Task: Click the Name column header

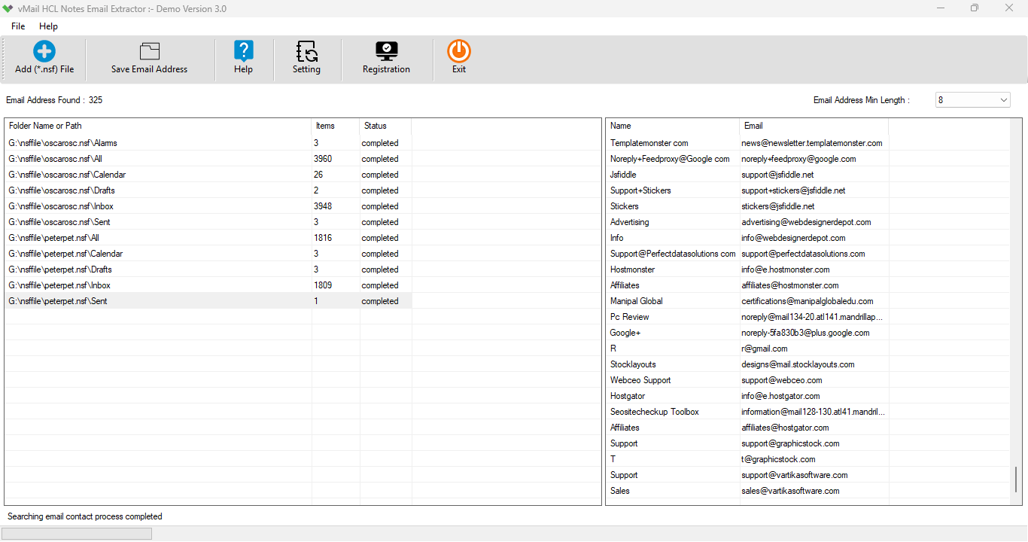Action: (x=673, y=126)
